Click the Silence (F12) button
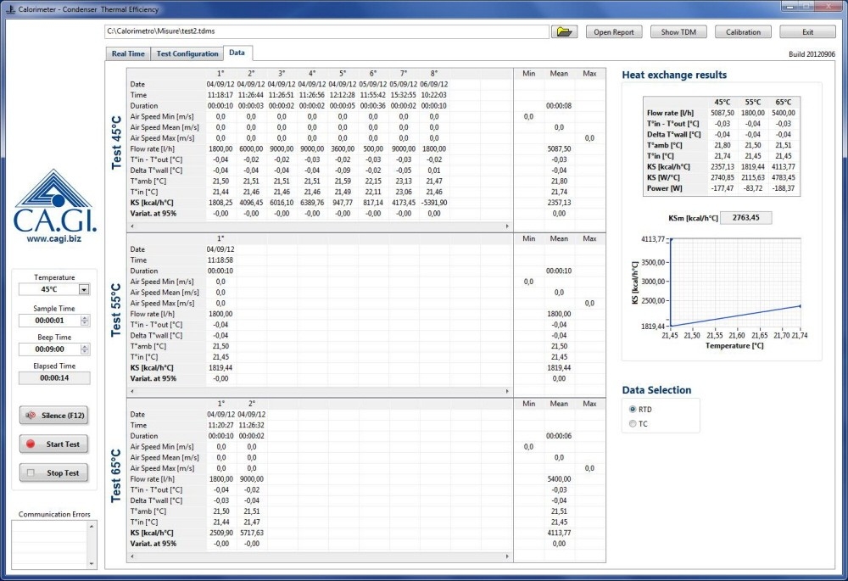 pyautogui.click(x=54, y=416)
